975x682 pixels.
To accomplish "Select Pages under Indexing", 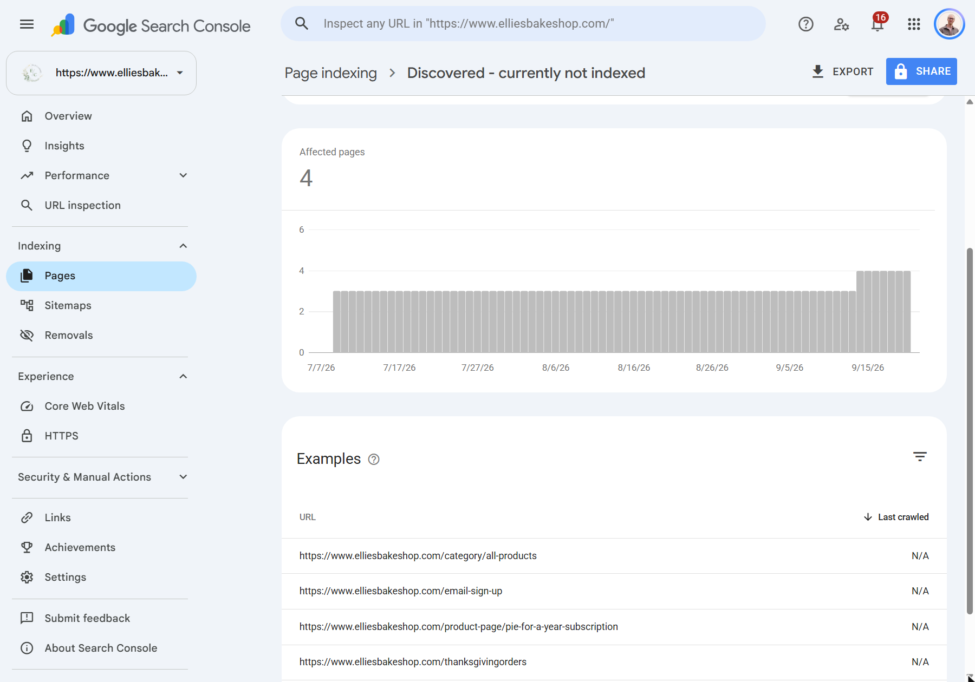I will point(101,276).
